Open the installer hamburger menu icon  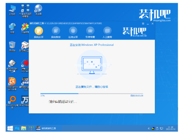click(x=143, y=24)
